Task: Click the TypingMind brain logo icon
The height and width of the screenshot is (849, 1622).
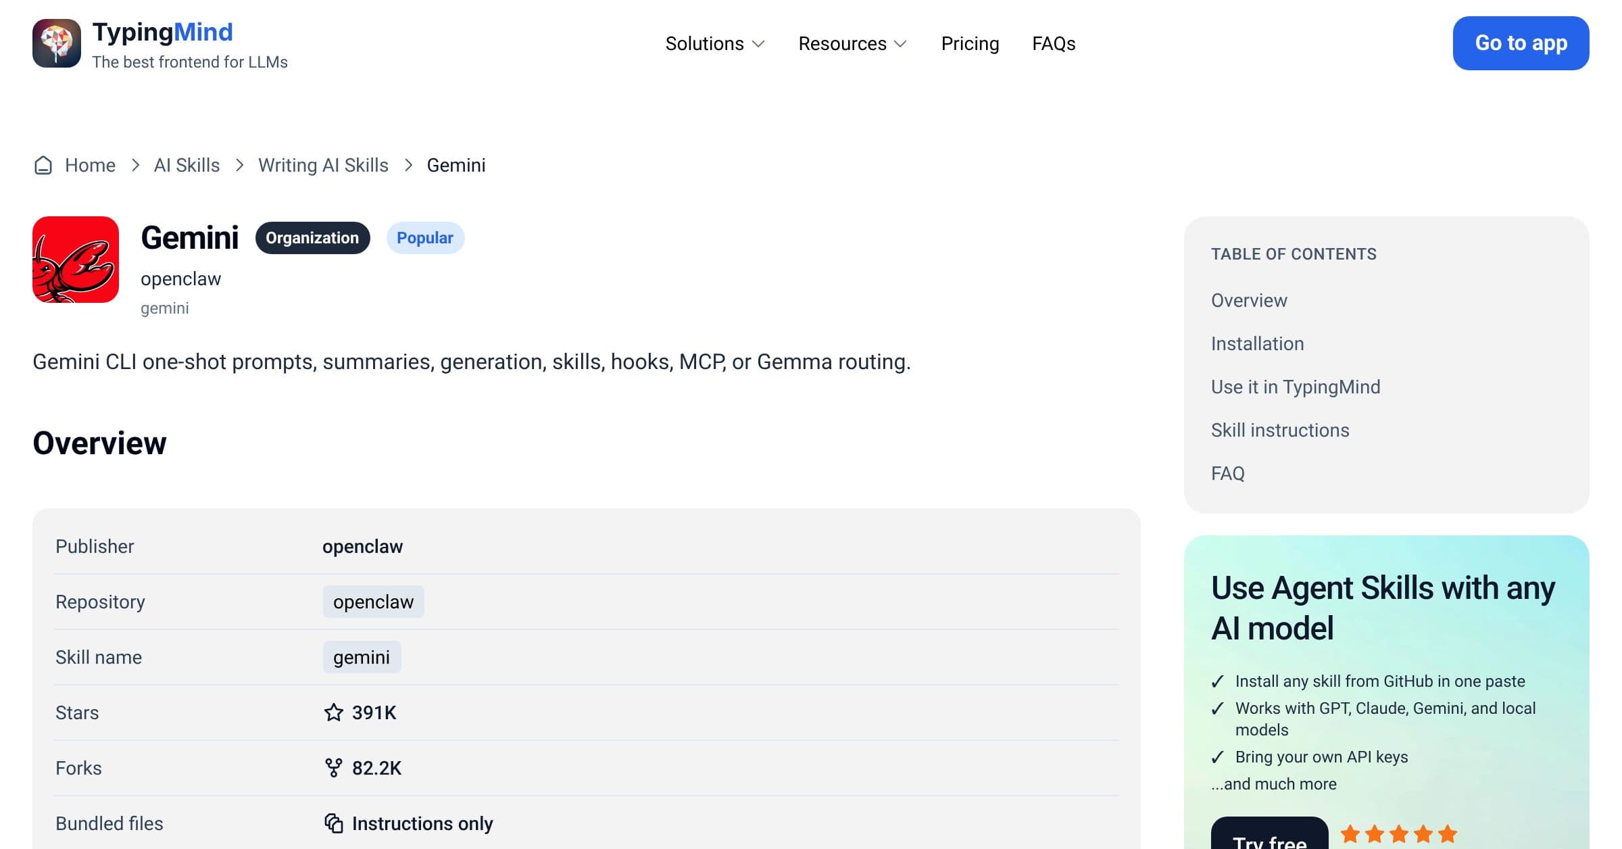Action: tap(57, 43)
